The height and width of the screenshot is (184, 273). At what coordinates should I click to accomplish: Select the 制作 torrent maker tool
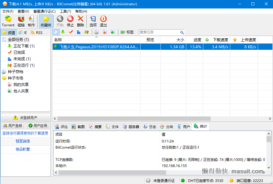tap(31, 20)
